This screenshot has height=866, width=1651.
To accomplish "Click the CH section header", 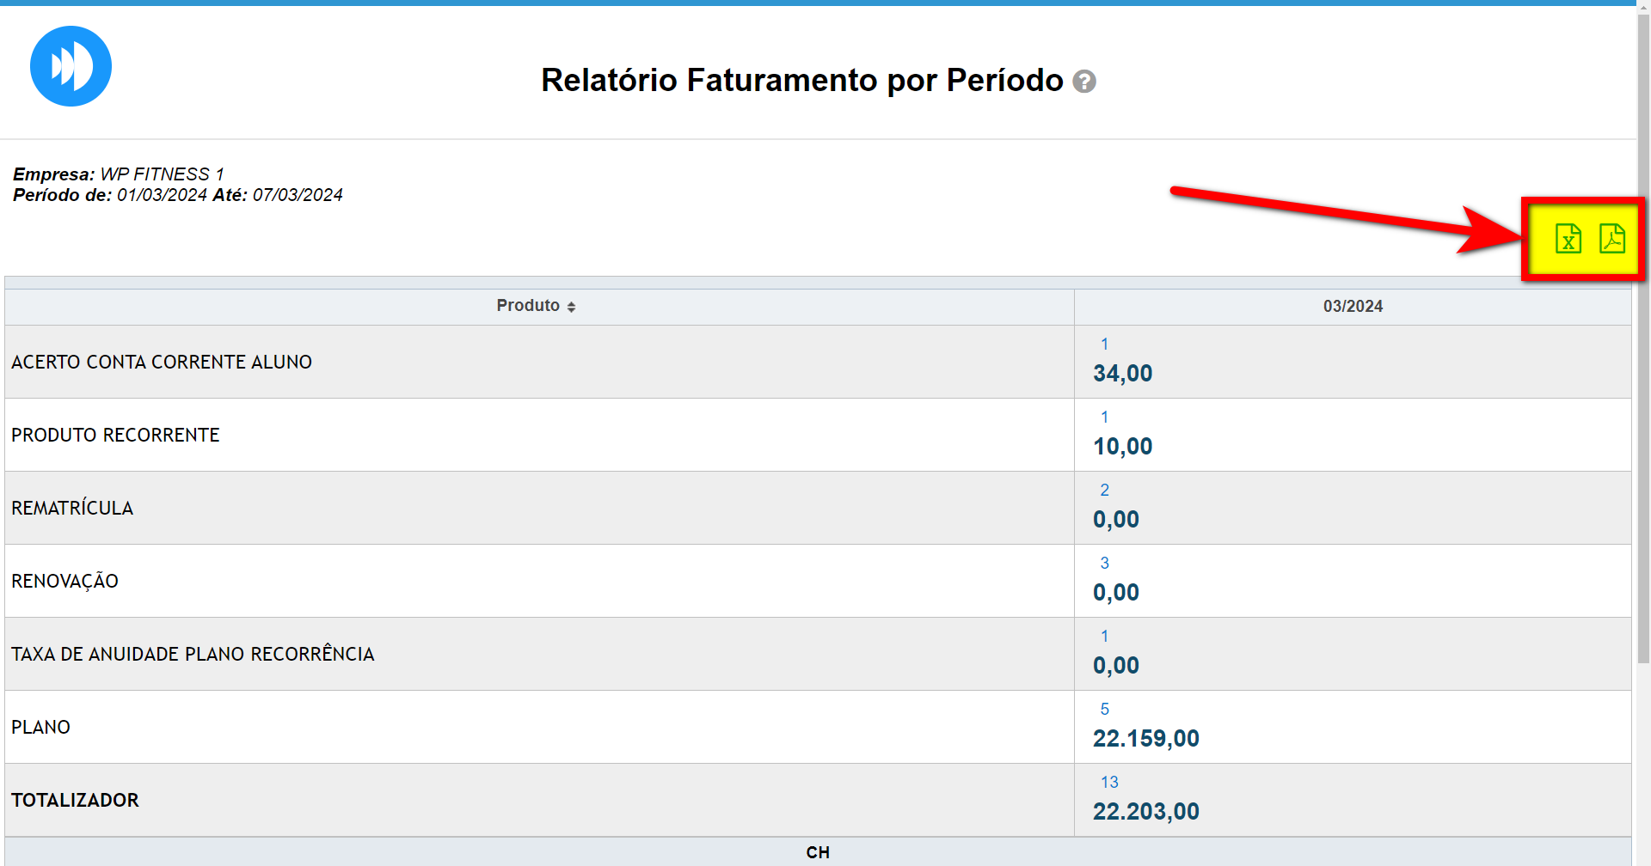I will [817, 852].
